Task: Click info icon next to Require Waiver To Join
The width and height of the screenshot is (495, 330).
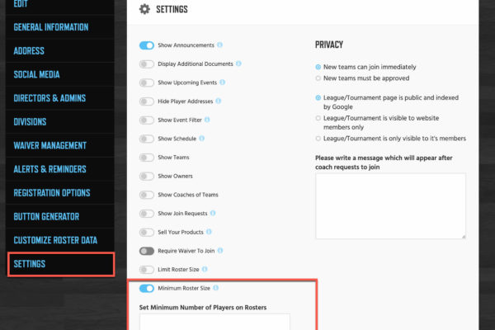Action: [220, 251]
